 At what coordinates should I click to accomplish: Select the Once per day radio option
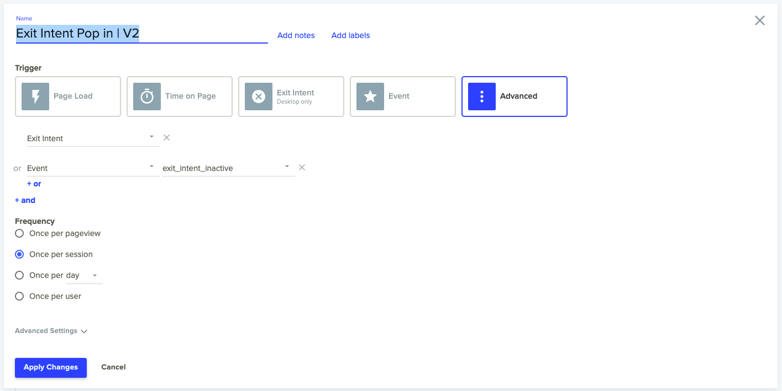tap(19, 275)
